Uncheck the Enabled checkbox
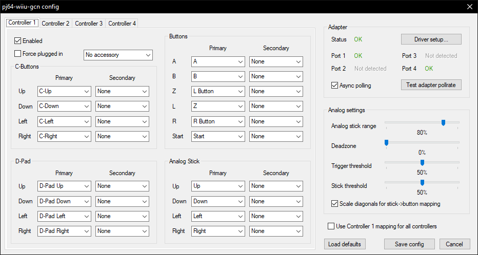Image resolution: width=478 pixels, height=255 pixels. [x=18, y=40]
